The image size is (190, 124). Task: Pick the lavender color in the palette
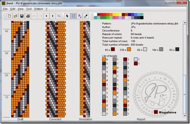pyautogui.click(x=120, y=18)
